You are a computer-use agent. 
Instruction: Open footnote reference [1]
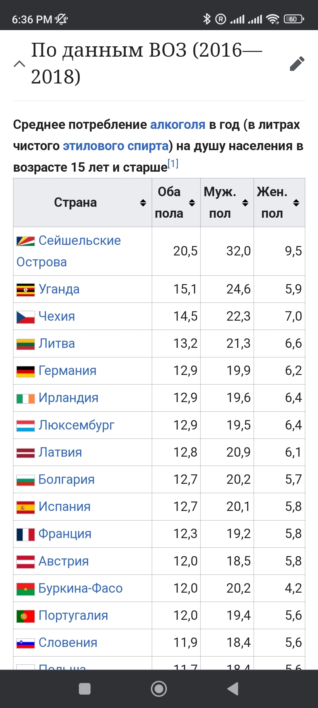[x=173, y=163]
